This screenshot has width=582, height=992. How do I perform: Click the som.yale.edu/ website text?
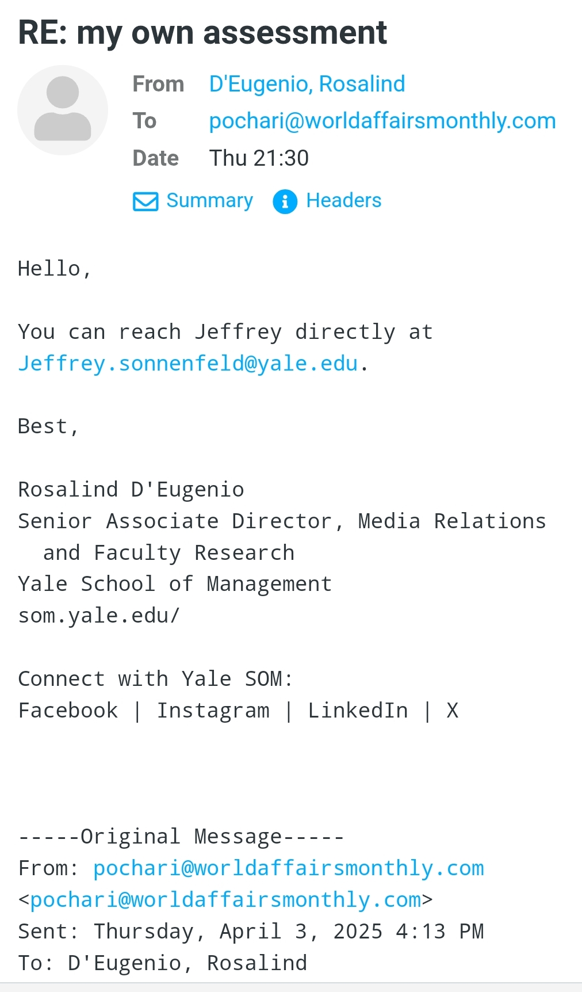coord(99,616)
